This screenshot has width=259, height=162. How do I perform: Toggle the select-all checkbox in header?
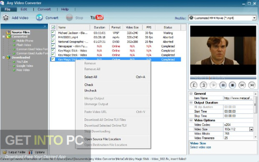point(53,27)
